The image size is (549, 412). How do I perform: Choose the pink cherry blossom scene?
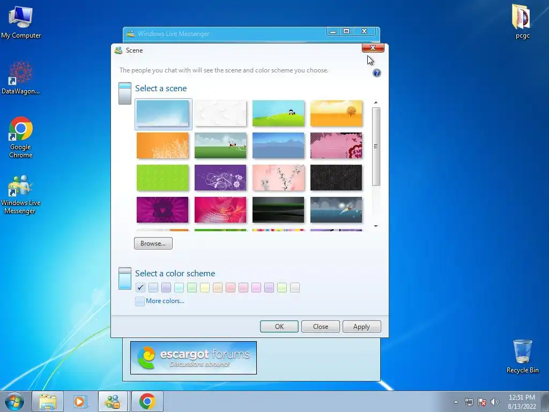pos(278,178)
